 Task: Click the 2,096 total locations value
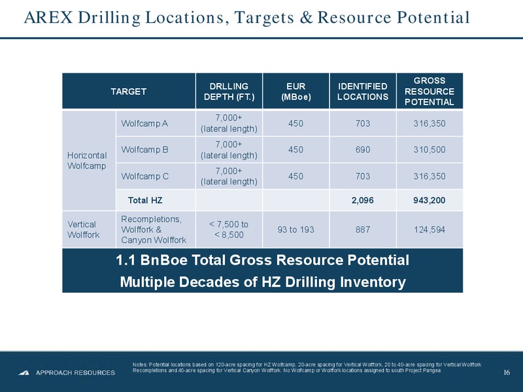pyautogui.click(x=363, y=200)
